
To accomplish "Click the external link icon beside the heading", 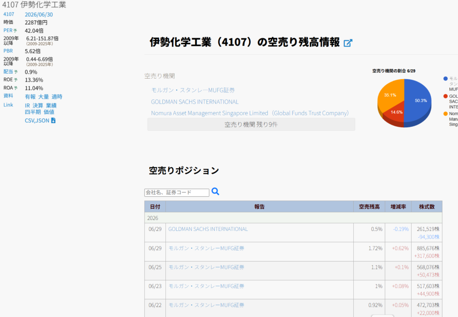I will [x=348, y=43].
